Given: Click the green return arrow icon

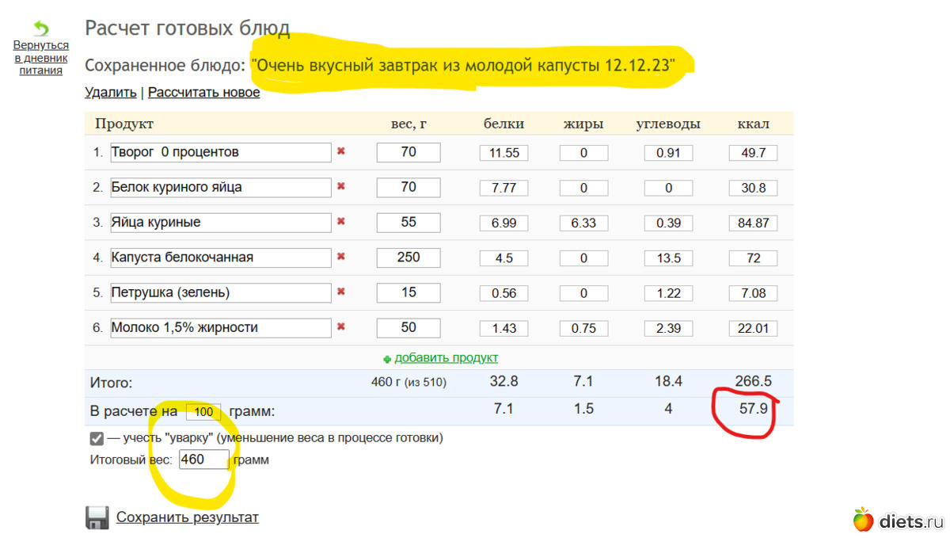Looking at the screenshot, I should click(x=40, y=29).
